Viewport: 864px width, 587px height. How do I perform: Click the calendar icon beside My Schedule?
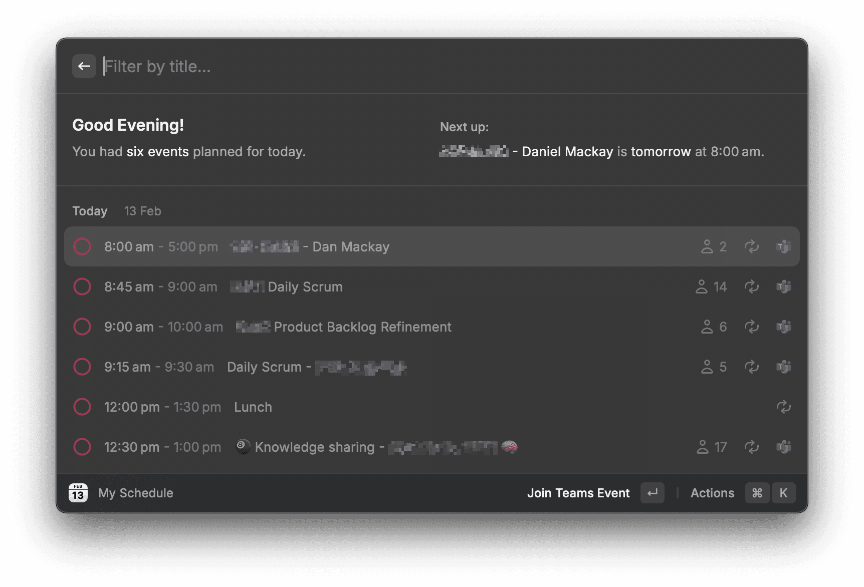(78, 493)
